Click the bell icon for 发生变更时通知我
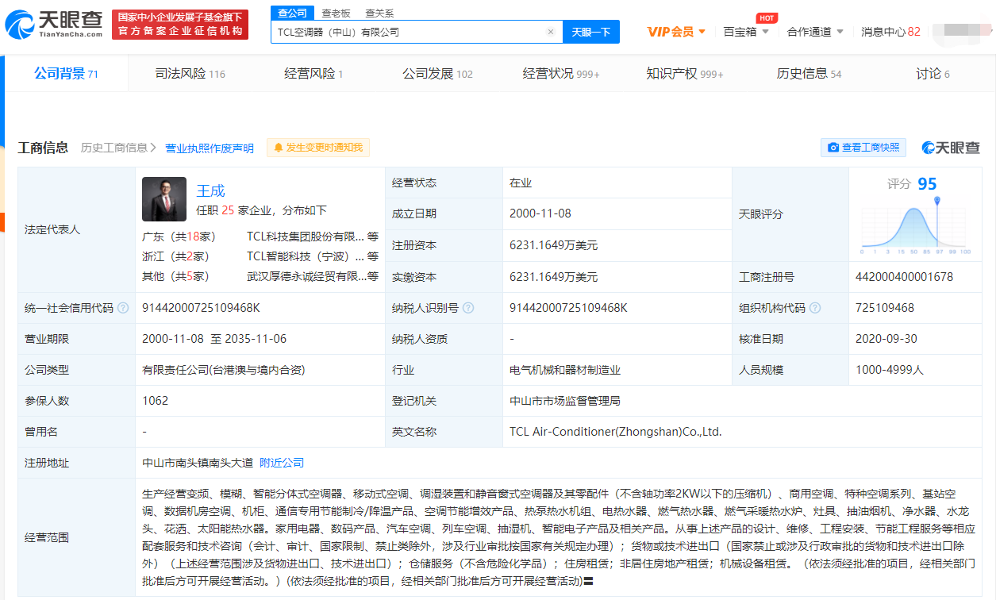Image resolution: width=996 pixels, height=600 pixels. coord(279,148)
